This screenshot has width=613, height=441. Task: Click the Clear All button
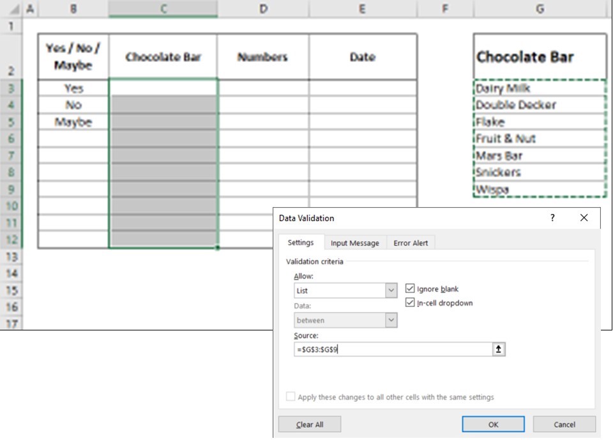click(310, 424)
